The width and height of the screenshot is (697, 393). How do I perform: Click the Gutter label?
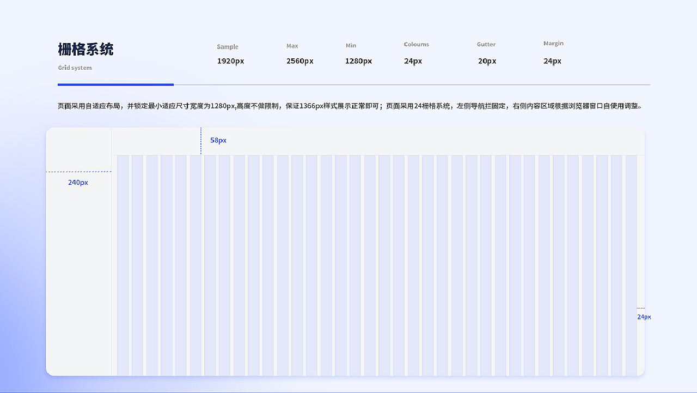pyautogui.click(x=486, y=44)
